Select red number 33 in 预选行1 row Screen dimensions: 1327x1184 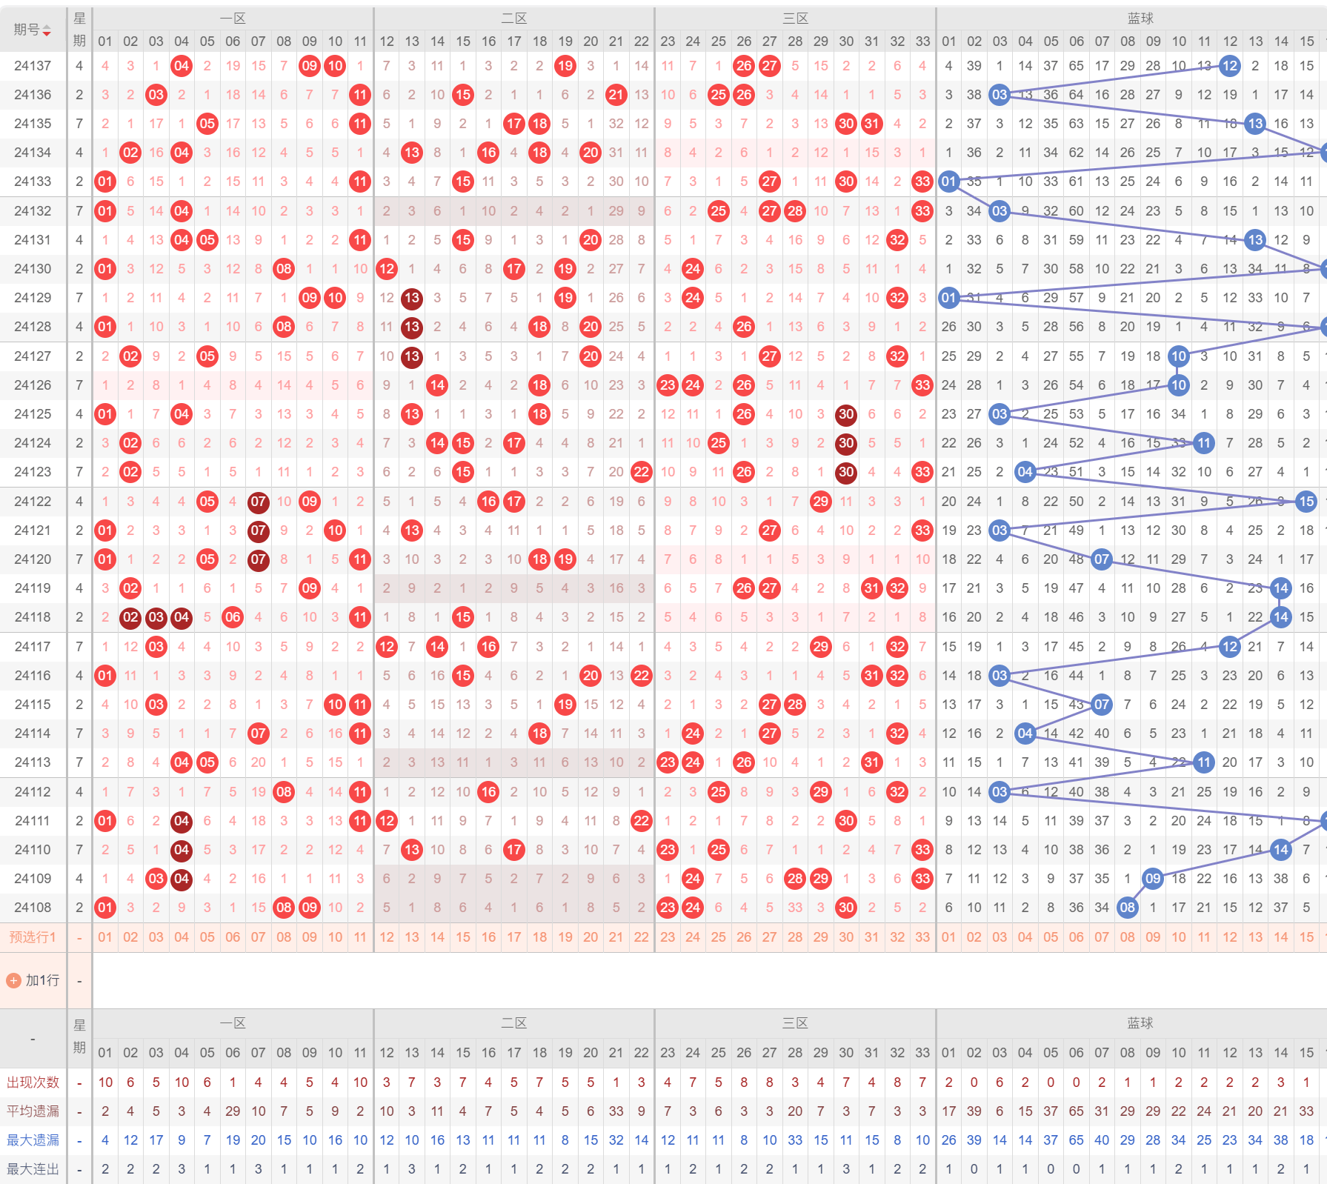pos(922,937)
